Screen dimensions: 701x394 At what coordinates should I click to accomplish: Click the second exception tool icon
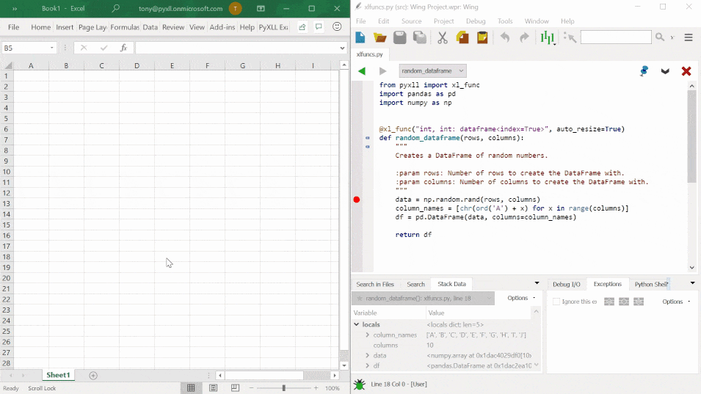tap(624, 302)
